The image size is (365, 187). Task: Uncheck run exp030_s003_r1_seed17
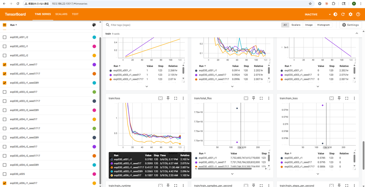click(5, 64)
